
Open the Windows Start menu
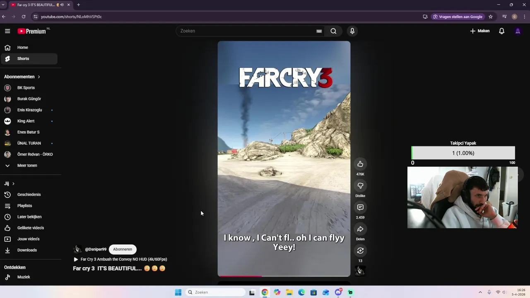coord(178,292)
